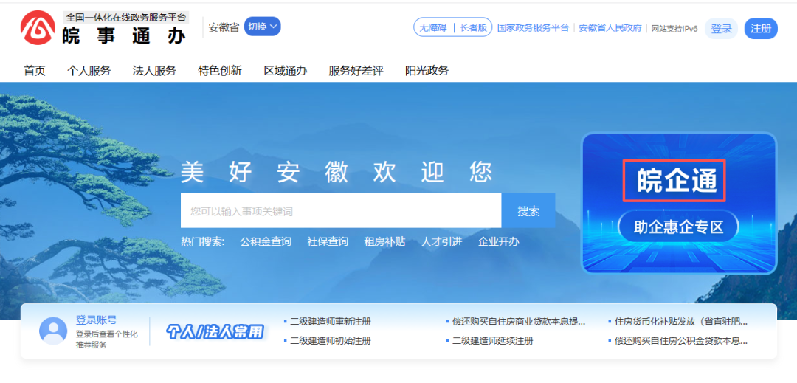Viewport: 797px width, 383px height.
Task: Select the hot search 人才引进
Action: pyautogui.click(x=442, y=242)
